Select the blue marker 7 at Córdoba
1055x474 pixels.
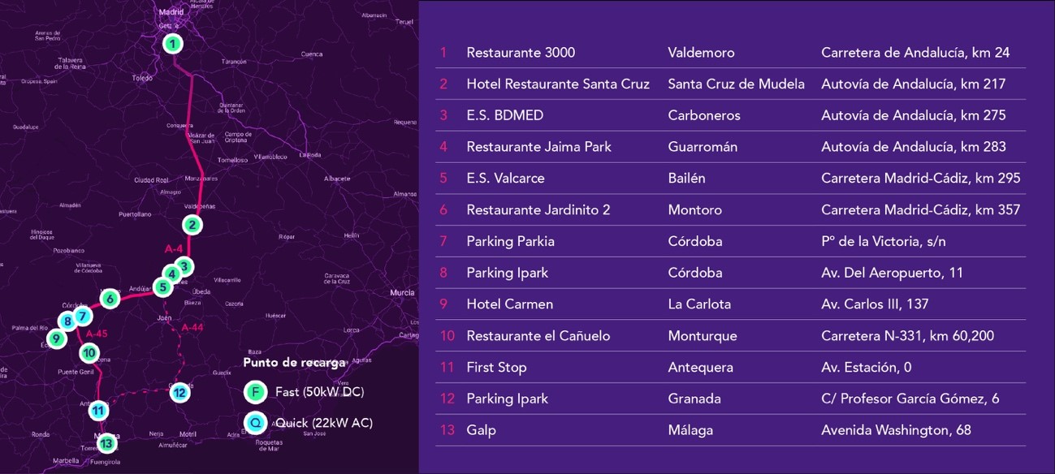pos(82,317)
